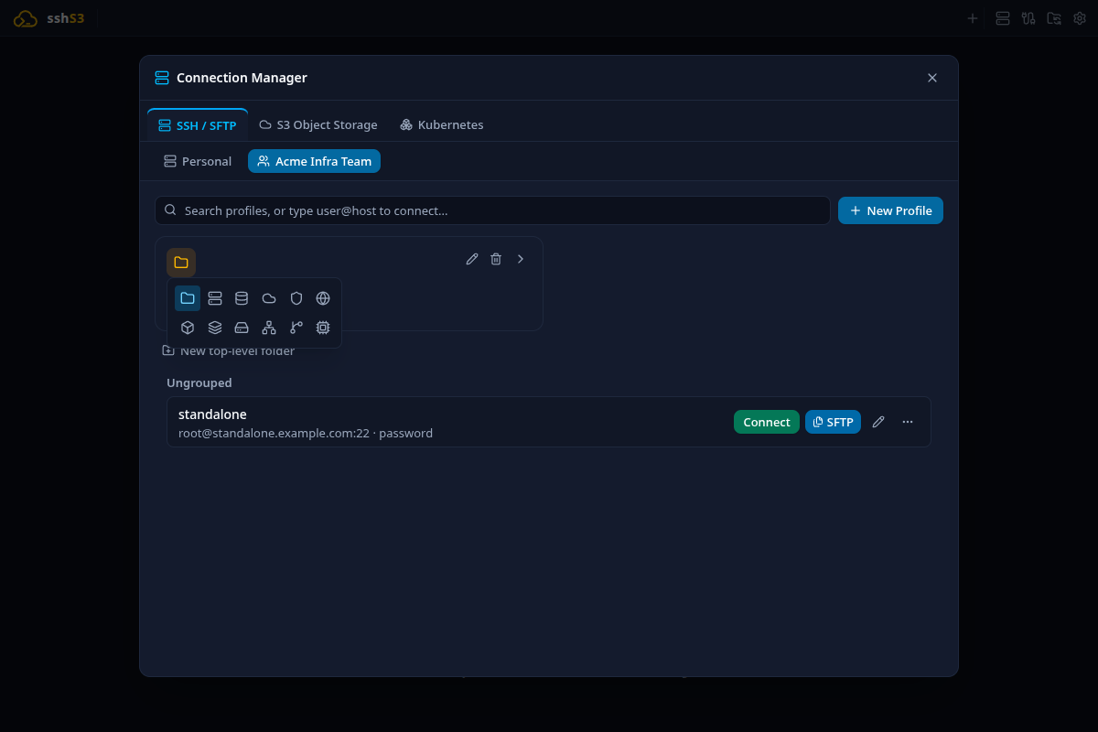Choose the cloud icon in the icon picker

(269, 298)
